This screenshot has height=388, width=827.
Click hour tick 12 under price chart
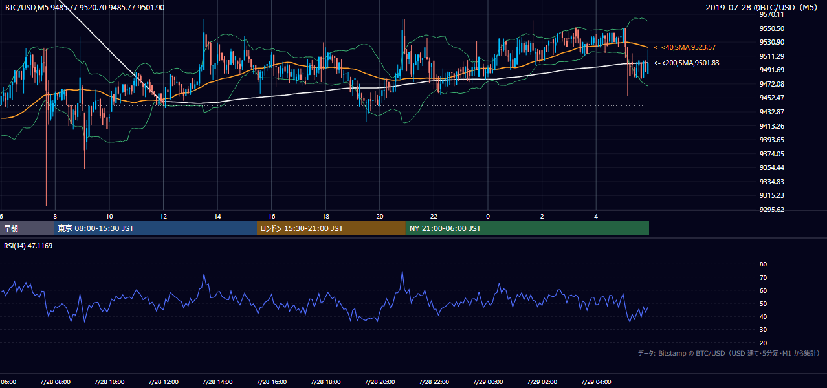[x=164, y=217]
